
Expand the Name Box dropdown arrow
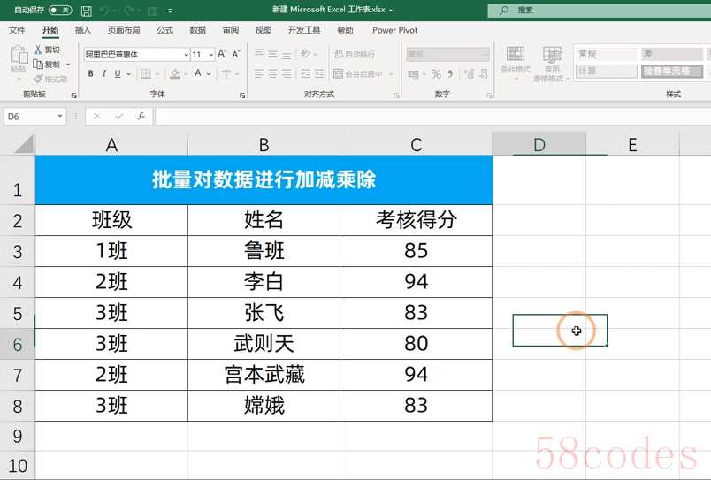click(x=60, y=116)
